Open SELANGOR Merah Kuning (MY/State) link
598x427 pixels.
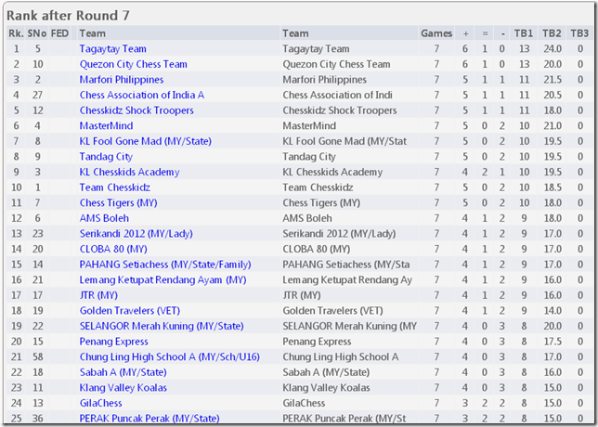(162, 326)
